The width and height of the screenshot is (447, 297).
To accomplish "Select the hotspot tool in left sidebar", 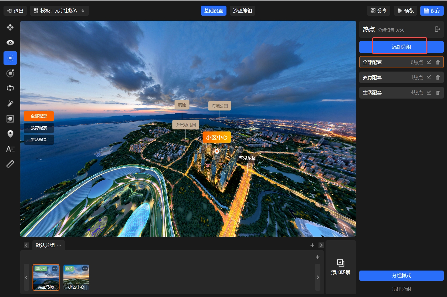I will tap(10, 58).
